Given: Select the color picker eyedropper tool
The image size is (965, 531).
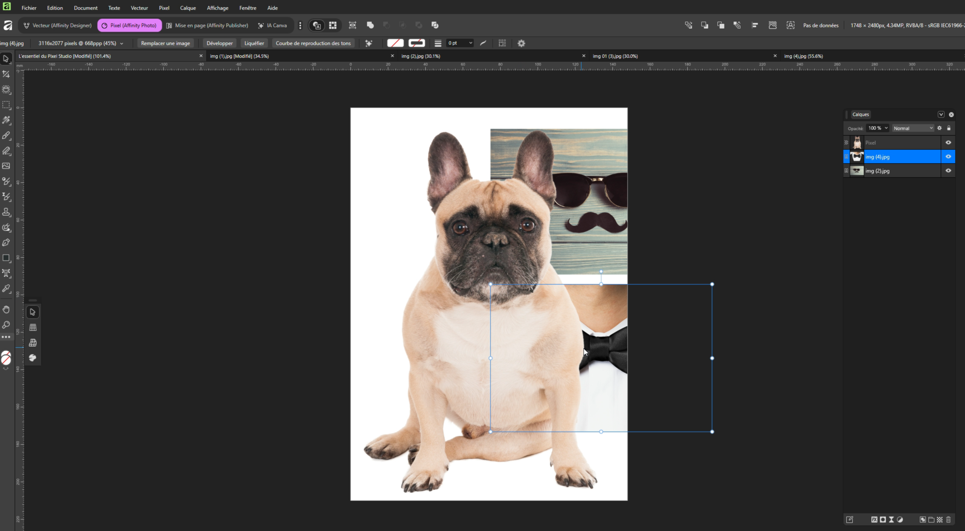Looking at the screenshot, I should (x=6, y=289).
